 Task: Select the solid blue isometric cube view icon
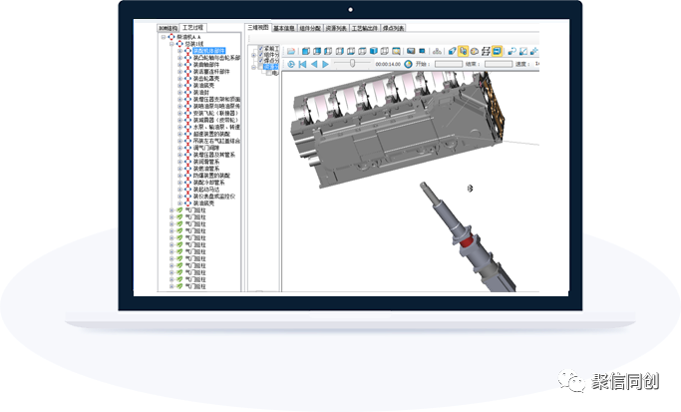coord(373,51)
